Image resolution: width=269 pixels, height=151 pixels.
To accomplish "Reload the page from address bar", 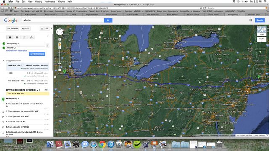I will click(x=201, y=8).
